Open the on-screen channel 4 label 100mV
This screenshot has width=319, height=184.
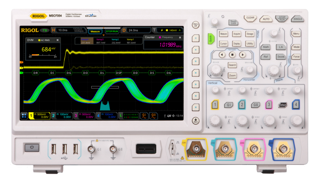(x=107, y=116)
